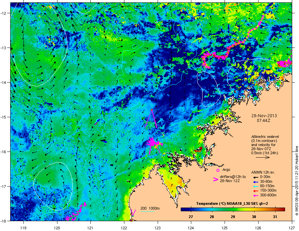Click the longitude axis label 121
The width and height of the screenshot is (299, 231).
[91, 228]
